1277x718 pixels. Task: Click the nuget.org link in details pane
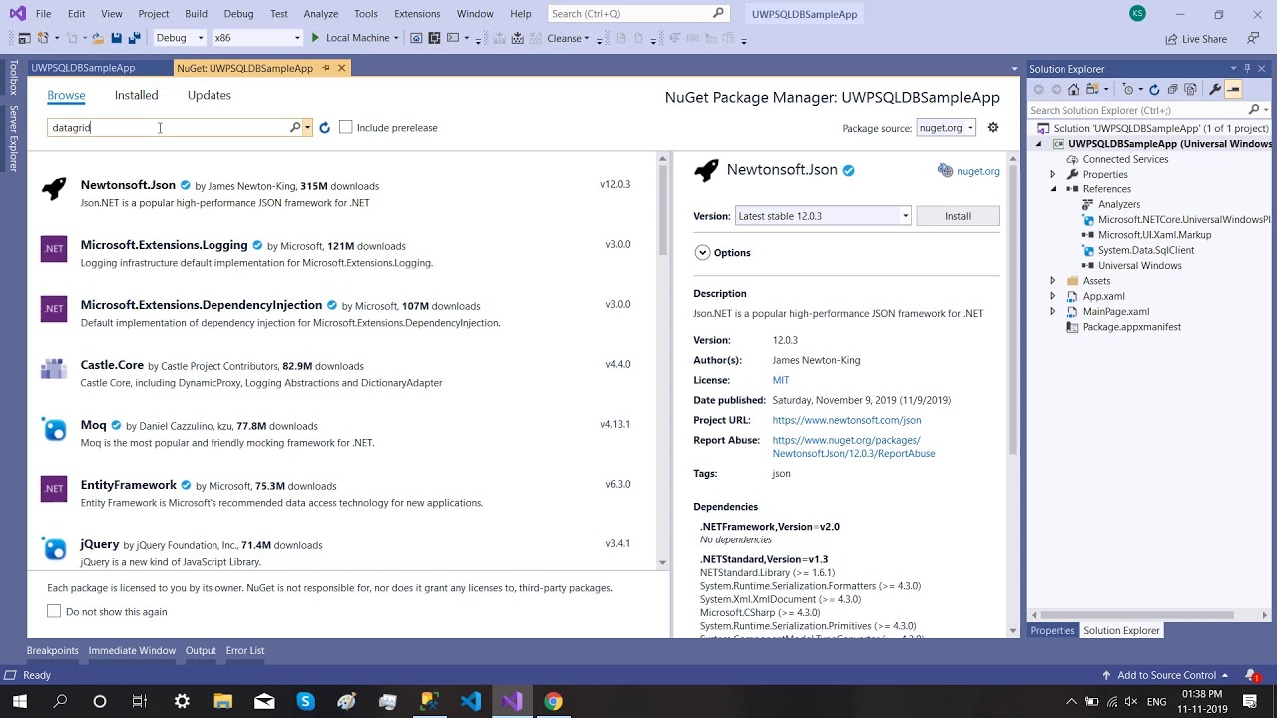978,171
